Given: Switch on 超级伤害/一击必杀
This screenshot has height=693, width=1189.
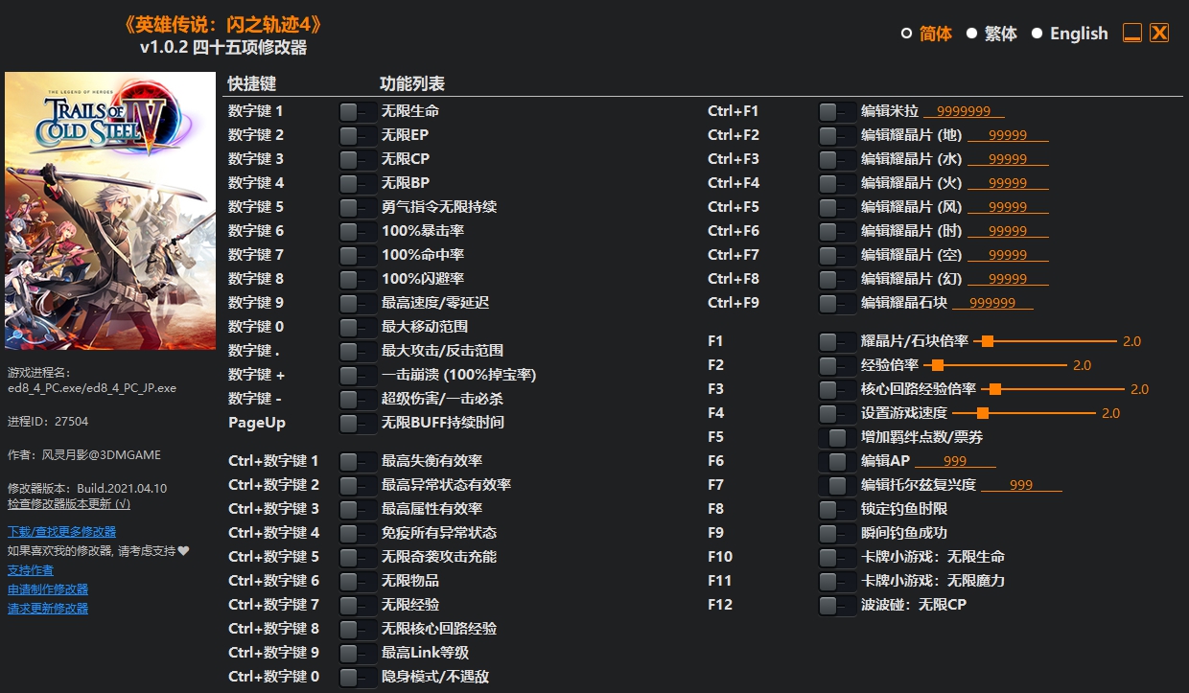Looking at the screenshot, I should click(358, 399).
